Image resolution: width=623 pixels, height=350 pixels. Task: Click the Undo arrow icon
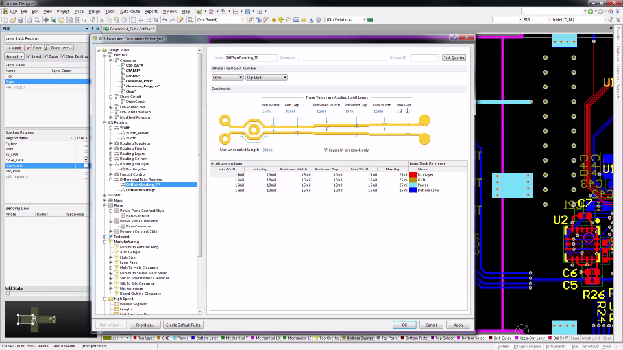tap(164, 20)
